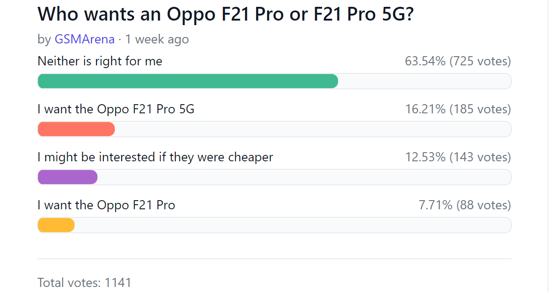Click the purple 'cheaper' option bar
The width and height of the screenshot is (549, 292).
click(x=67, y=177)
